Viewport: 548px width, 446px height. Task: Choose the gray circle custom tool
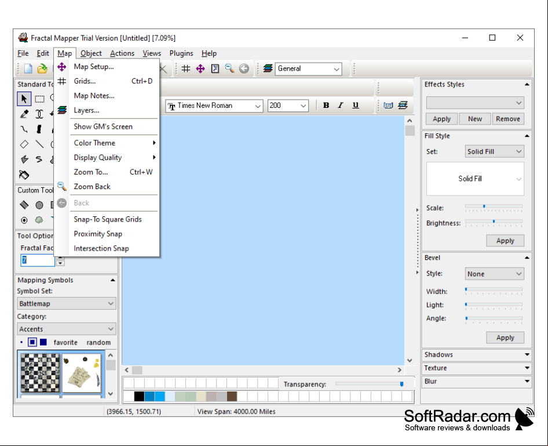(x=39, y=205)
